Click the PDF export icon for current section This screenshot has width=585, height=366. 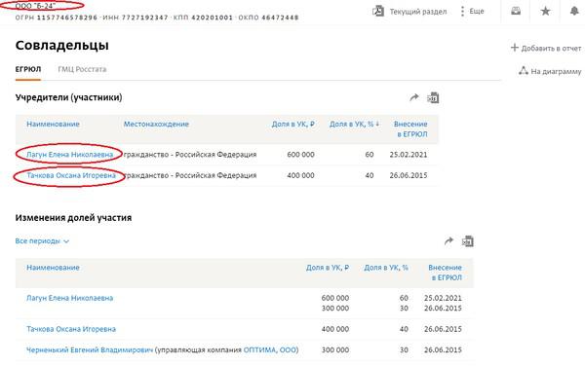[x=378, y=11]
